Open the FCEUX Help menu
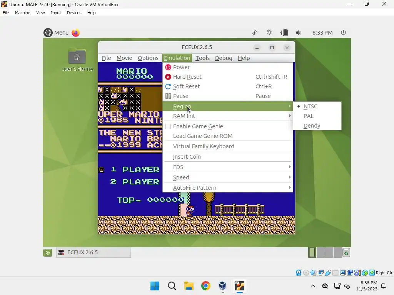This screenshot has width=394, height=295. coord(244,58)
